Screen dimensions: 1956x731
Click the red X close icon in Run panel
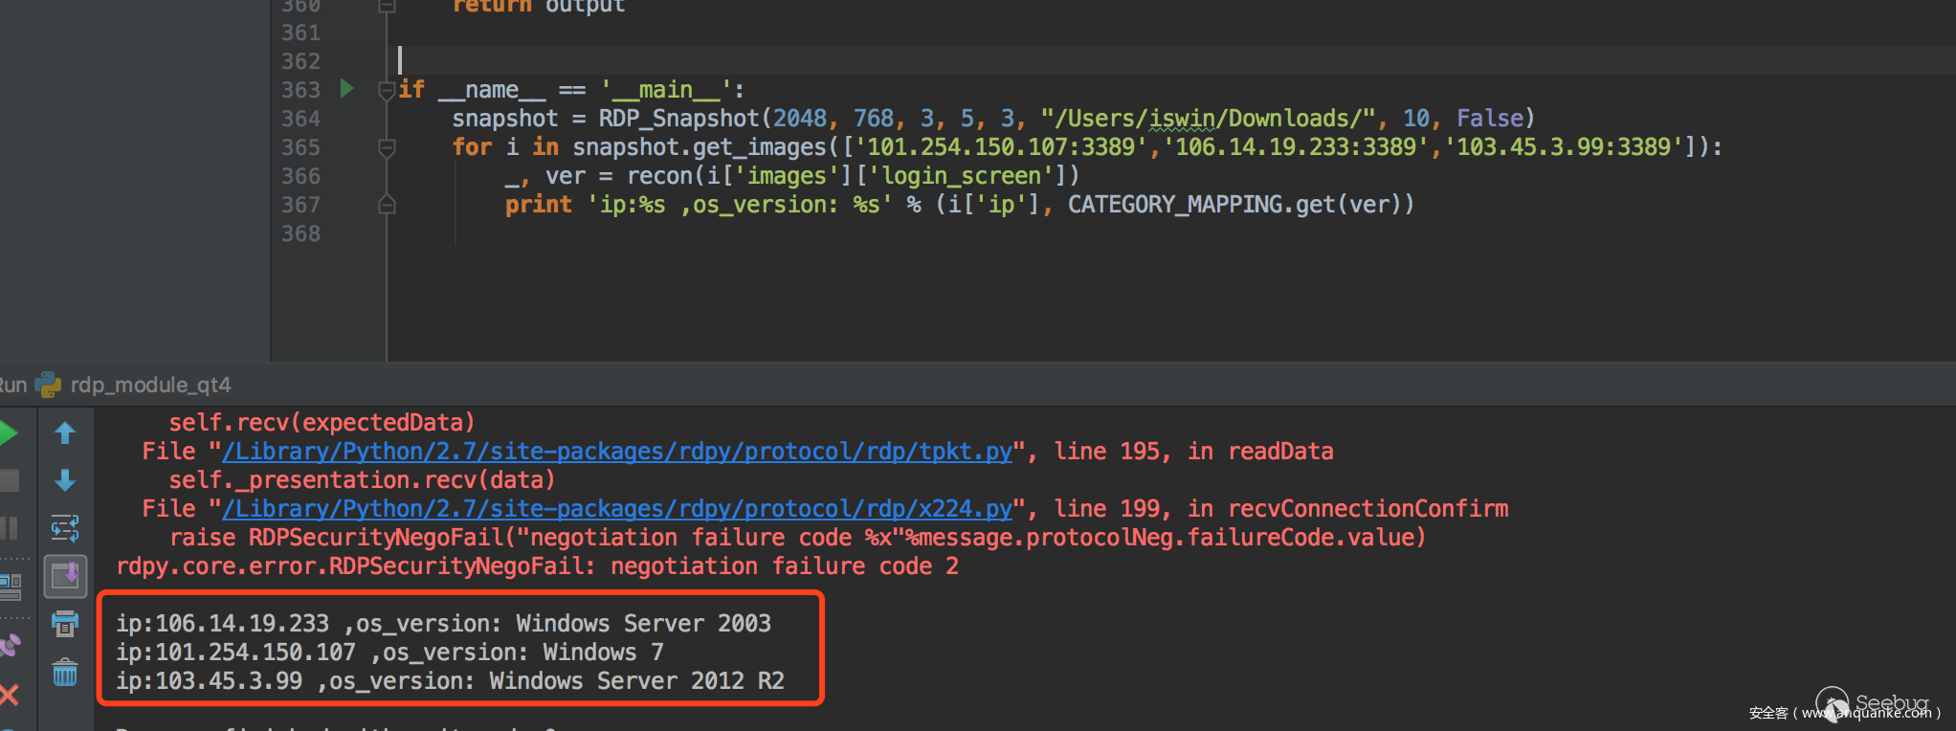9,694
